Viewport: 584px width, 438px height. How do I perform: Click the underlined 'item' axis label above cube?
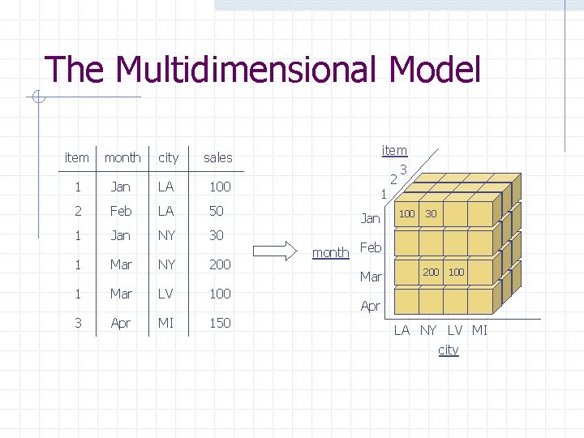coord(394,151)
